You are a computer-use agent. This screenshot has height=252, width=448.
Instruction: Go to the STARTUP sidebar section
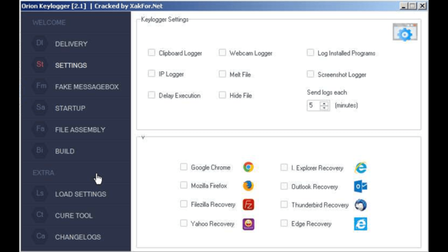[70, 108]
